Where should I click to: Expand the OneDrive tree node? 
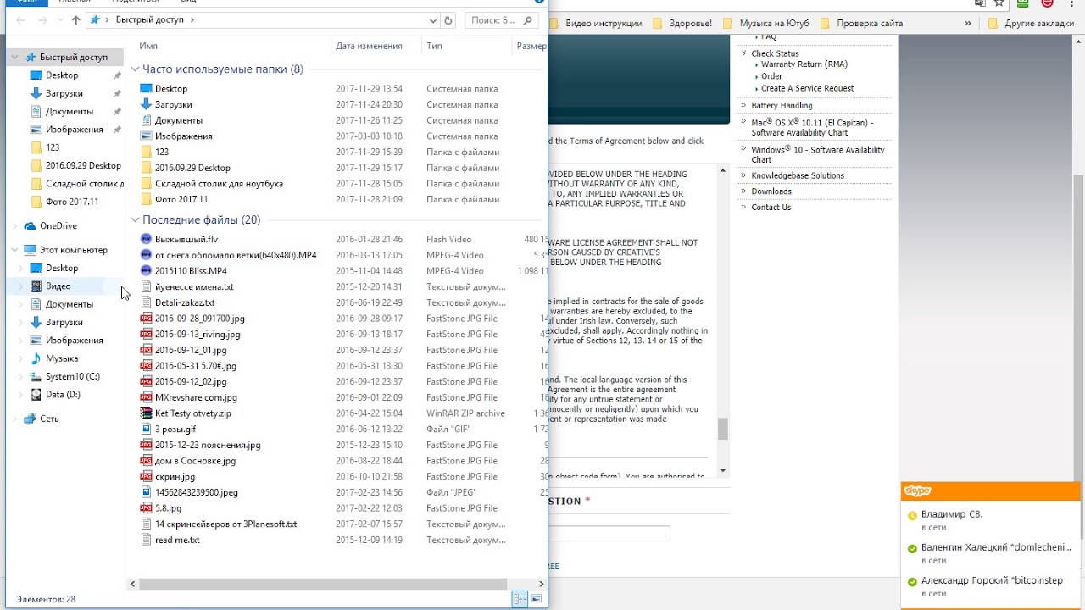coord(14,226)
